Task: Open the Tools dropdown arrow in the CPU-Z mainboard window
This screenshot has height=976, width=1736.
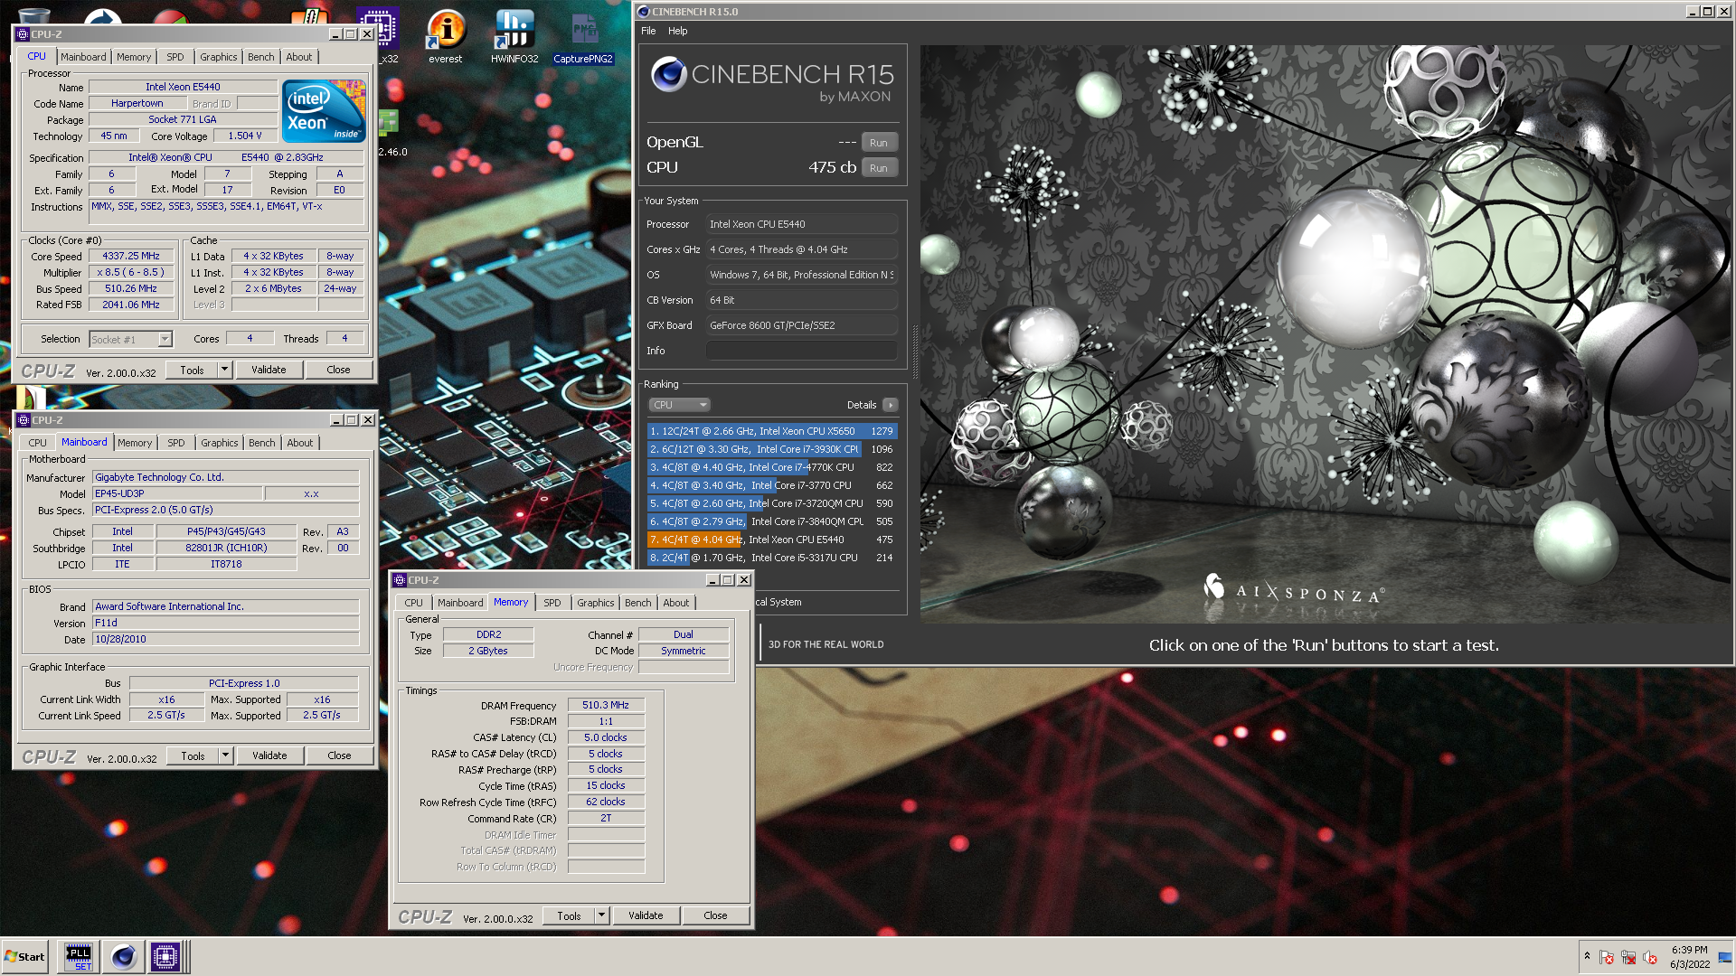Action: [226, 755]
